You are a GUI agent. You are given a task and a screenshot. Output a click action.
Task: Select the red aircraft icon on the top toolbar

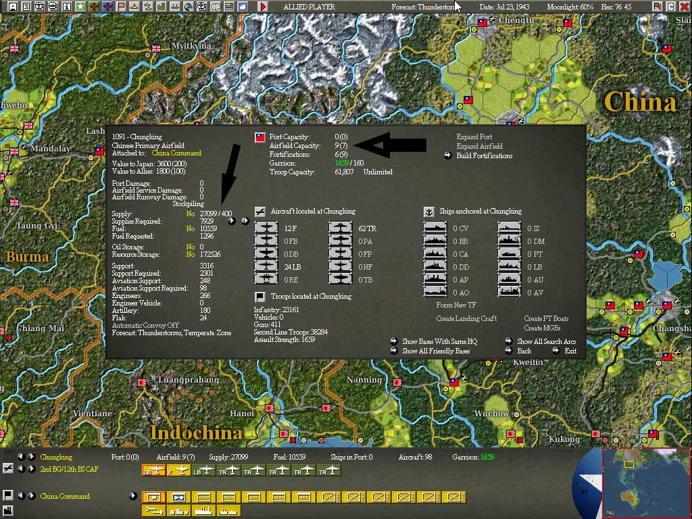click(94, 7)
